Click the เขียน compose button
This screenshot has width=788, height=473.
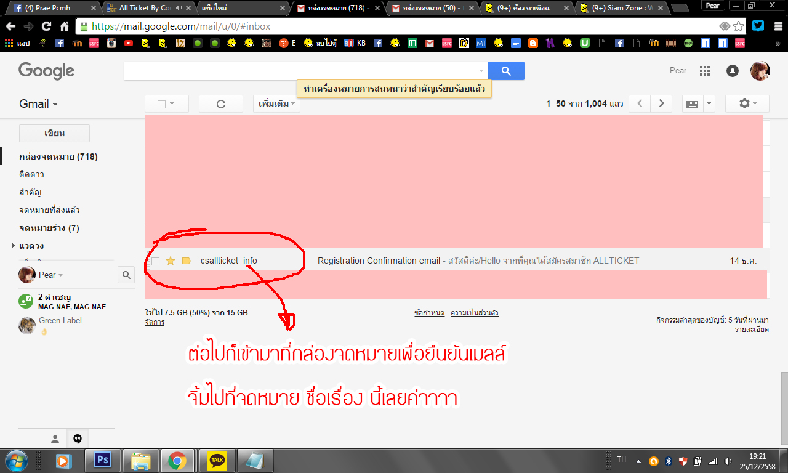click(x=55, y=133)
